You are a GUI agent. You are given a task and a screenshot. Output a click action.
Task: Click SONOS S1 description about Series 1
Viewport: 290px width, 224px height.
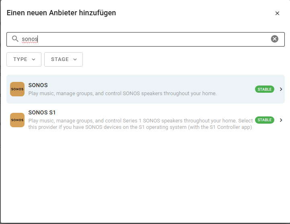[140, 124]
